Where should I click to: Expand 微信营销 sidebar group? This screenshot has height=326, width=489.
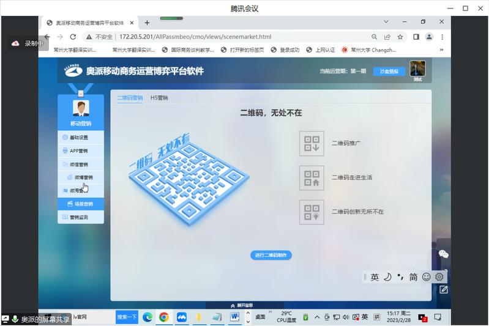[81, 164]
